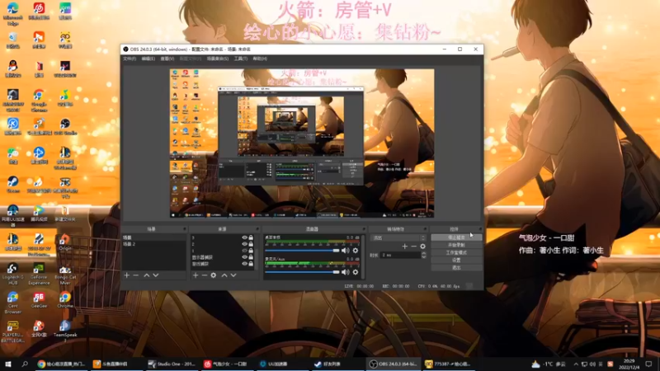
Task: Toggle lock on 窗口捕获 source
Action: (251, 264)
